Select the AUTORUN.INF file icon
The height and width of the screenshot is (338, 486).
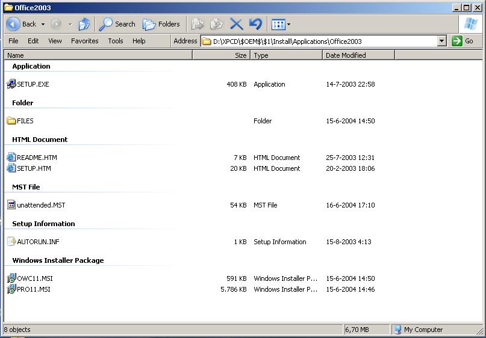tap(11, 241)
